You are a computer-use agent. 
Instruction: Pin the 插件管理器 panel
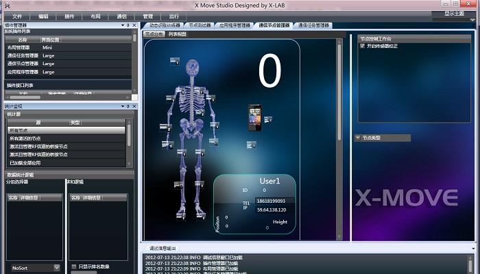pos(128,25)
